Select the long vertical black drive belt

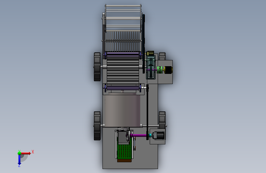click(x=147, y=112)
